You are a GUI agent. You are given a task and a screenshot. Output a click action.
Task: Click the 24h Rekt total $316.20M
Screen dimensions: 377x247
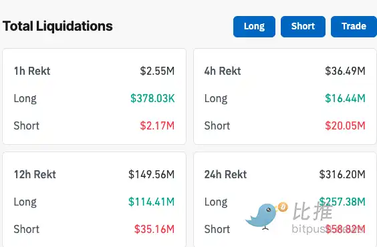pyautogui.click(x=342, y=174)
